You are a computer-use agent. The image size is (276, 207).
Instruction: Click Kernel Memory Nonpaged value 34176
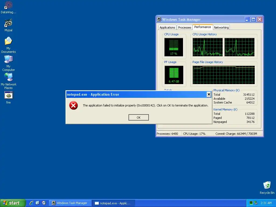[x=250, y=122]
